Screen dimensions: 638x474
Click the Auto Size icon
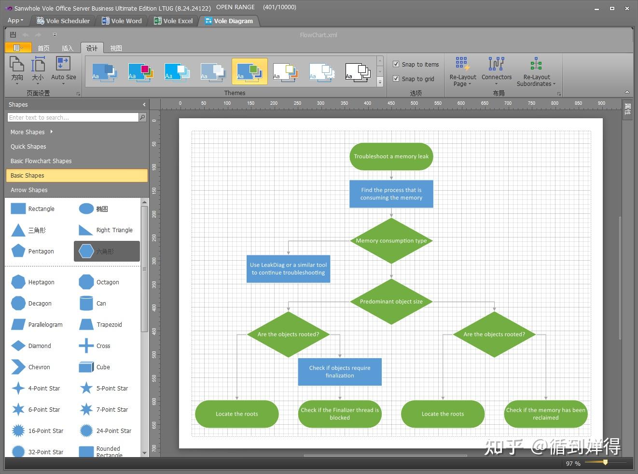63,64
